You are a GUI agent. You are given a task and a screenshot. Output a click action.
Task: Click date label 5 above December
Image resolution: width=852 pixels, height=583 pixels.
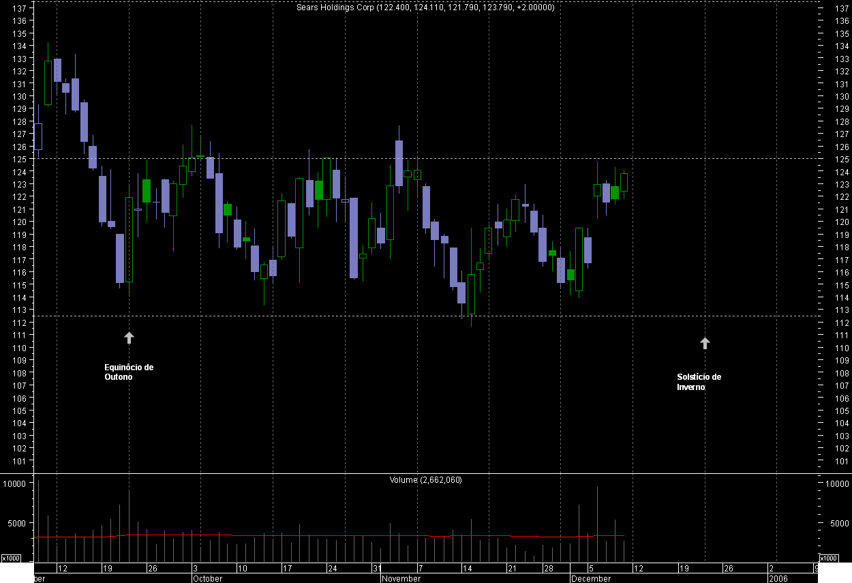point(592,568)
